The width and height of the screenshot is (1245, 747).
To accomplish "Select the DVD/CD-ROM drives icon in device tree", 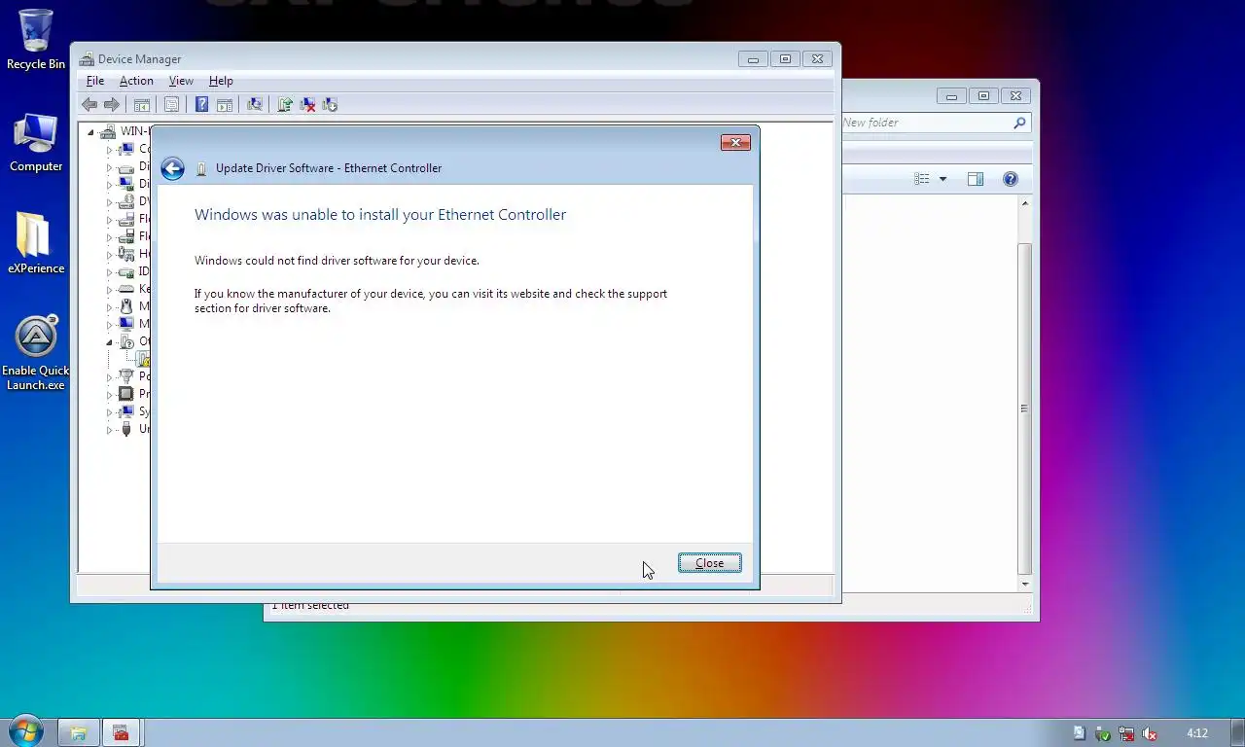I will tap(125, 201).
